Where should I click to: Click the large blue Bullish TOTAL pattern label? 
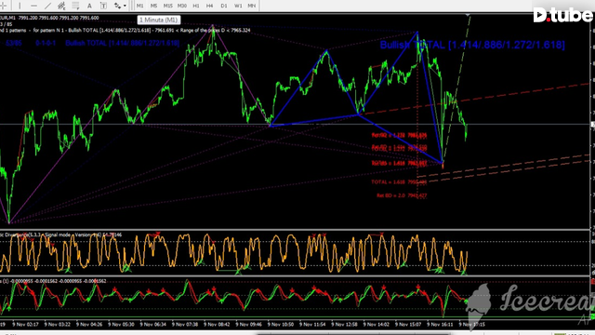tap(472, 45)
